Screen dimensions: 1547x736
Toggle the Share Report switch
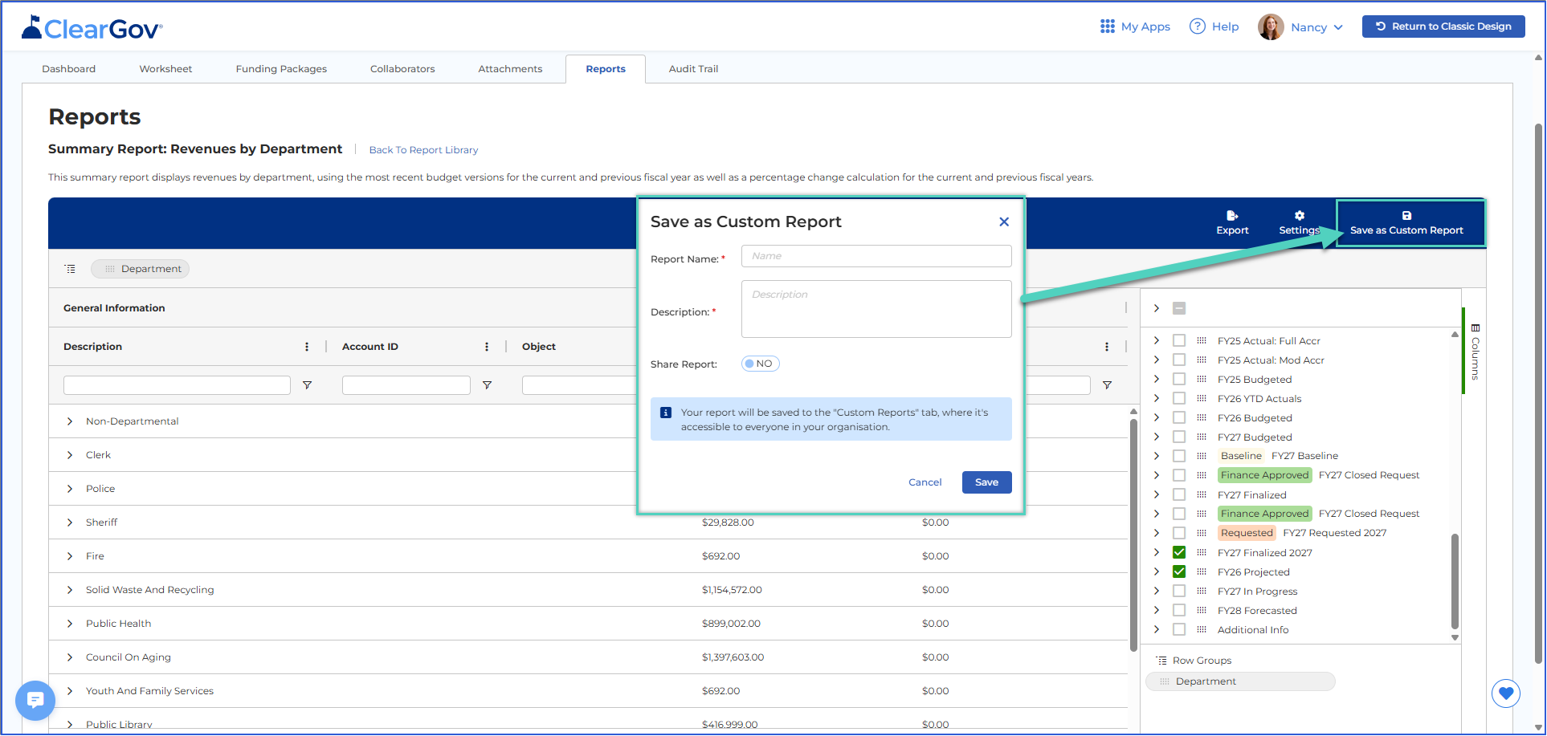click(761, 364)
